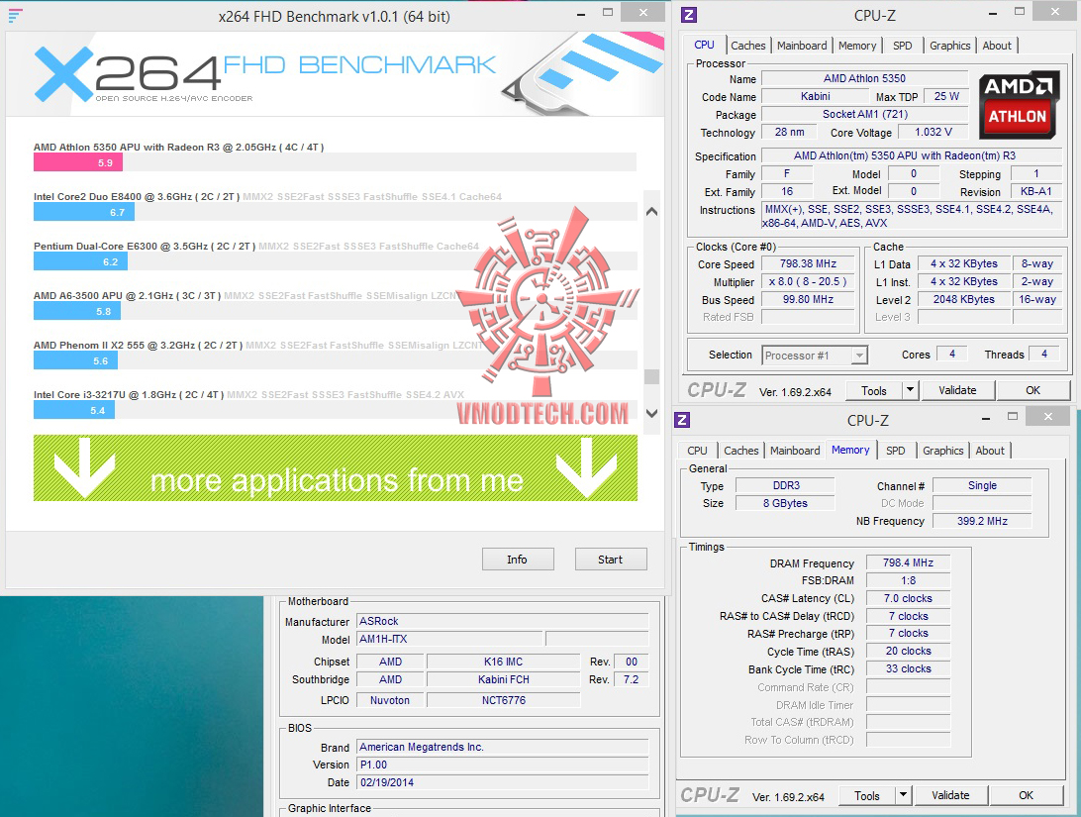
Task: Click the Core Voltage 1.032 V value
Action: tap(934, 133)
